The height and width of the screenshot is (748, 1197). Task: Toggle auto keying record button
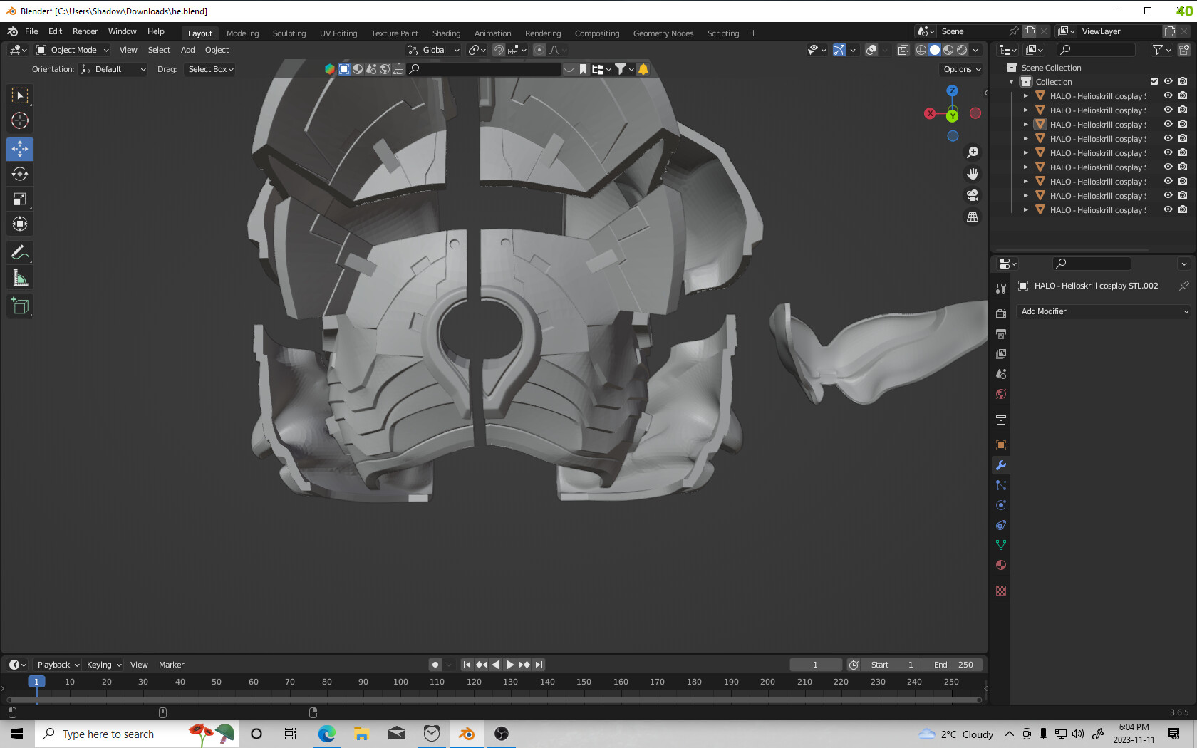[435, 665]
